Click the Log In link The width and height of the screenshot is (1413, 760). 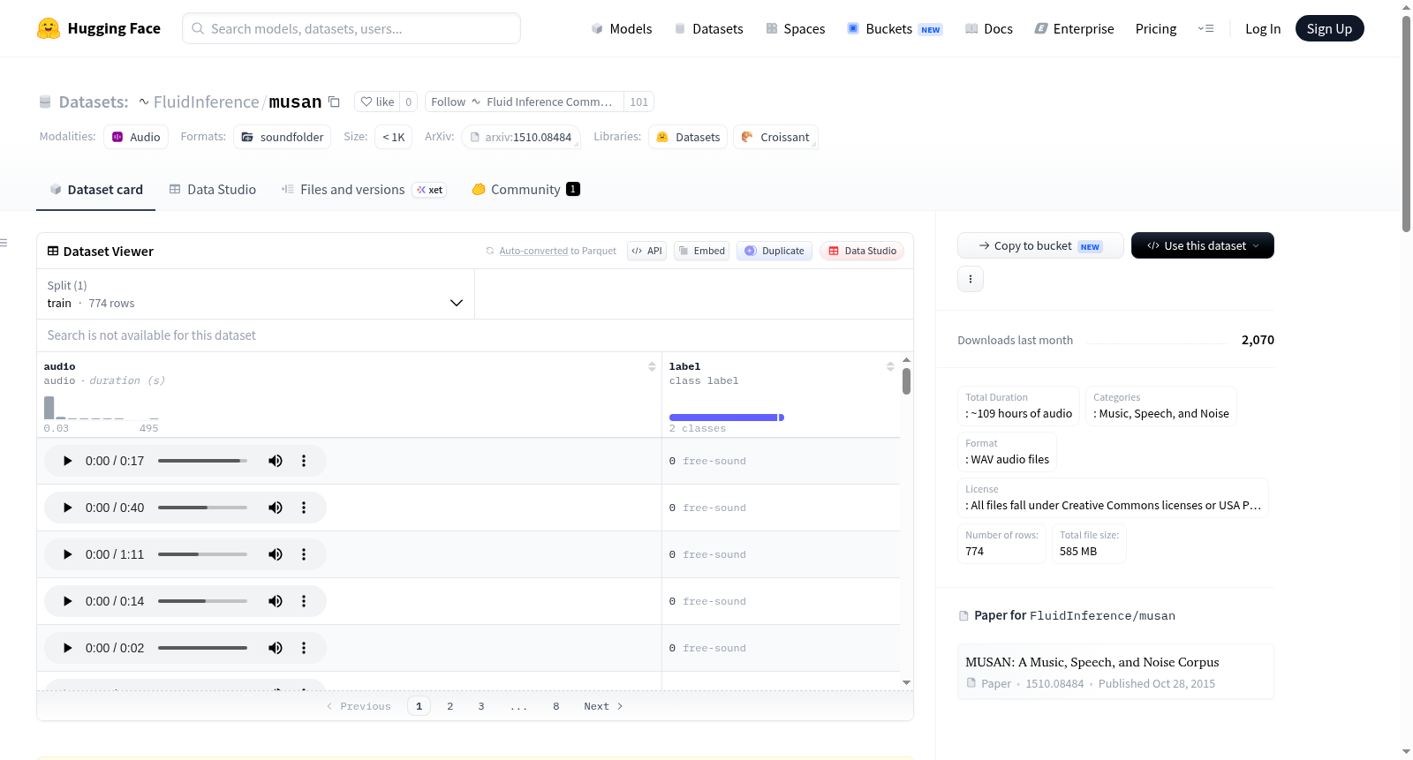1263,28
